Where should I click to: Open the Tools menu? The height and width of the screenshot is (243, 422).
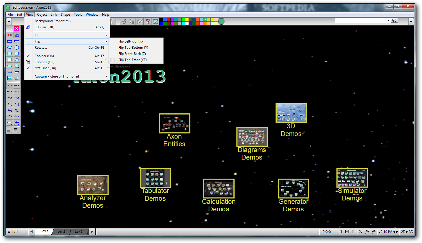click(x=78, y=15)
